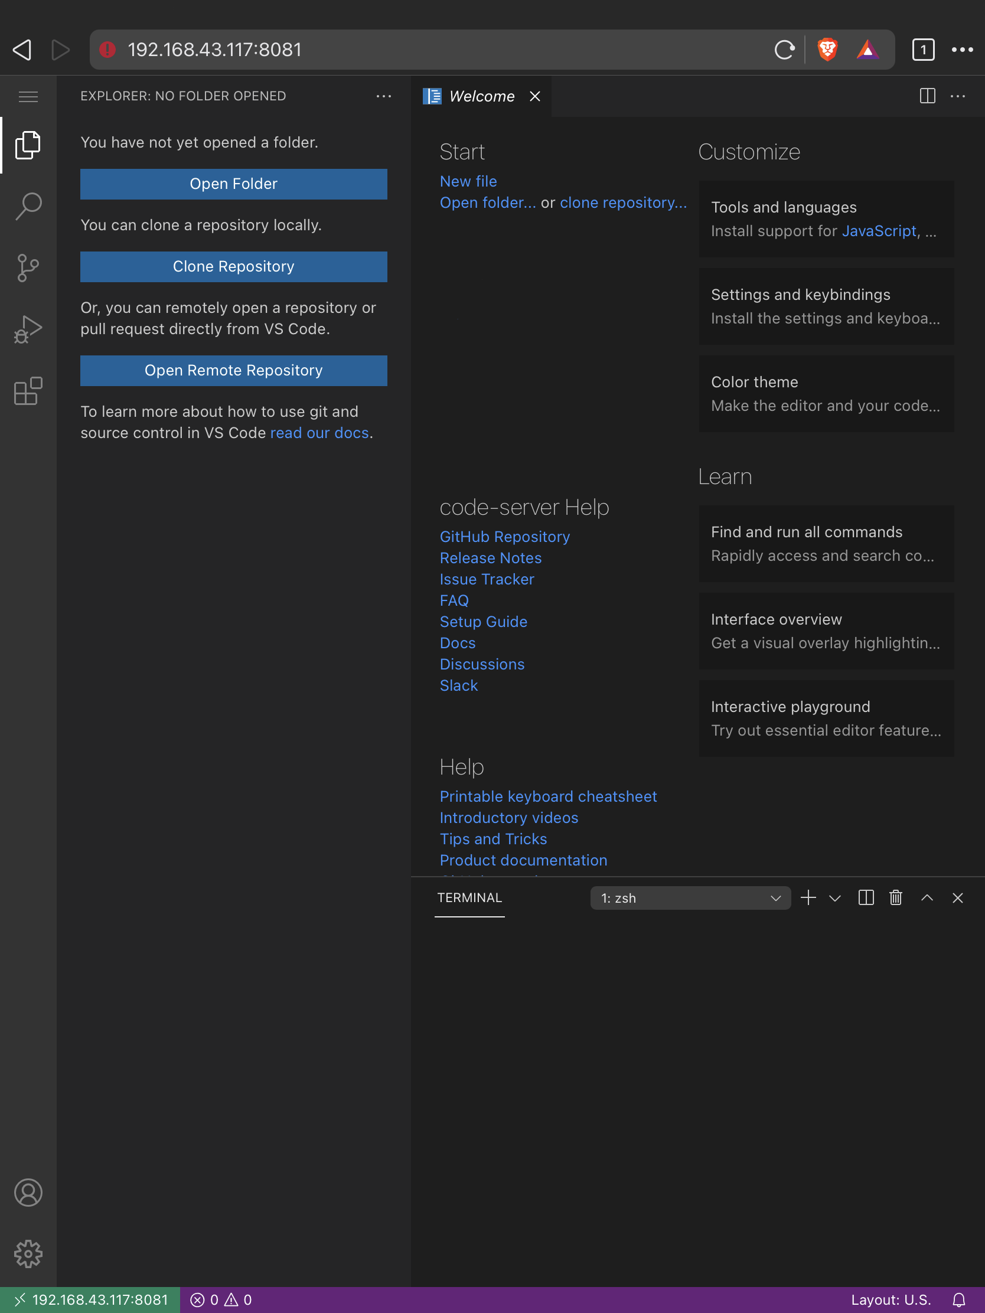
Task: Open the Setup Guide link
Action: (x=483, y=622)
